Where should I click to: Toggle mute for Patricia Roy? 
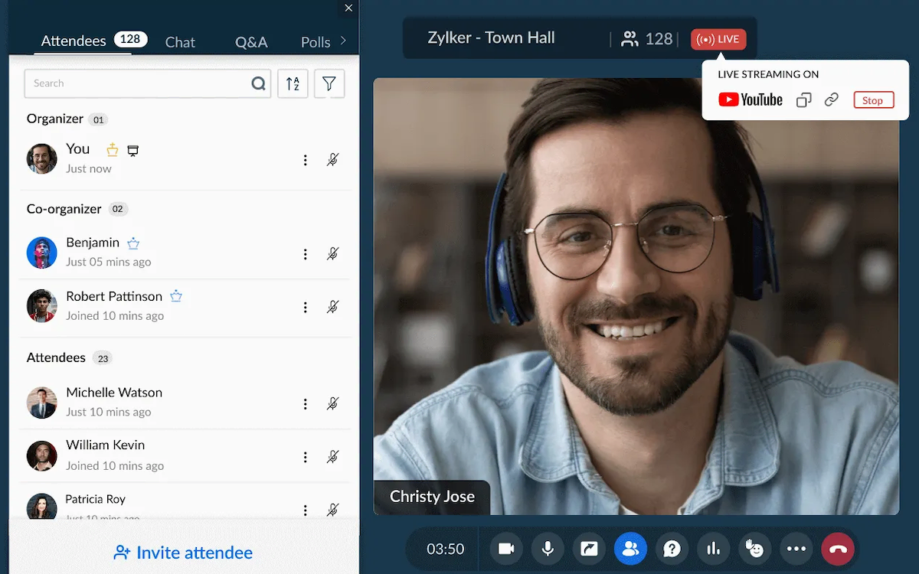click(332, 510)
